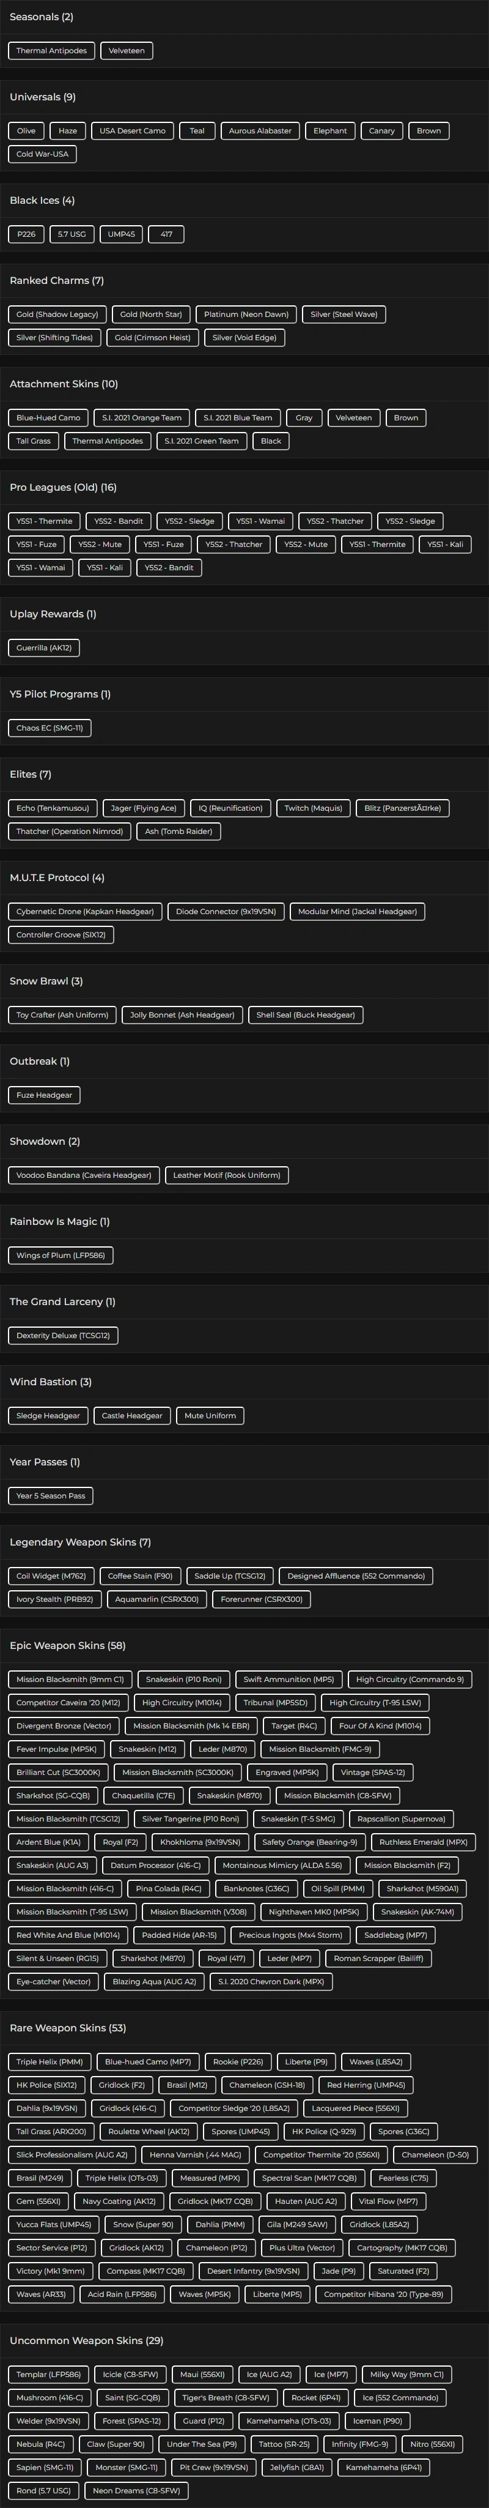
Task: Click the Olive universal skin tag
Action: point(26,130)
